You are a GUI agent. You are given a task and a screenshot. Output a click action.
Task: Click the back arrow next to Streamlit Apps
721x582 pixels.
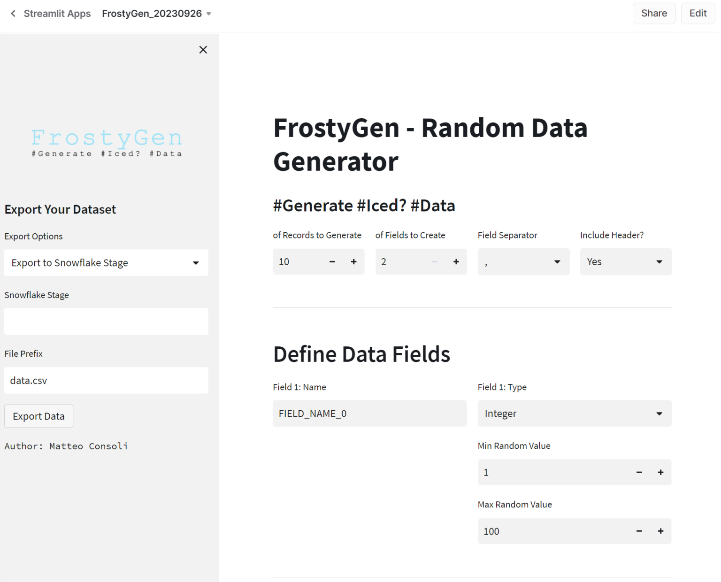click(x=13, y=13)
